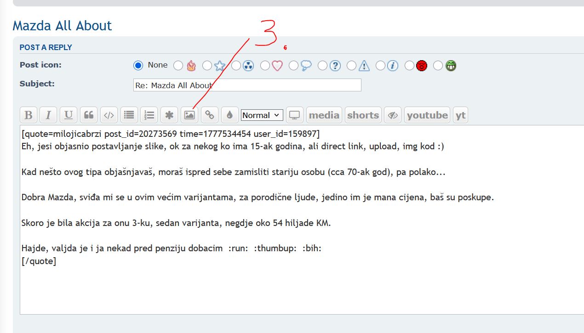Viewport: 584px width, 333px height.
Task: Insert quote block using quotation icon
Action: point(89,115)
